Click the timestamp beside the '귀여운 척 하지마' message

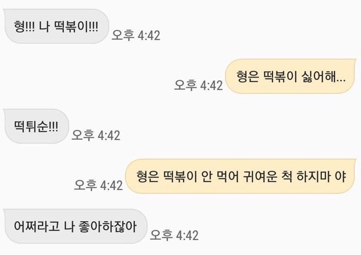tap(98, 185)
